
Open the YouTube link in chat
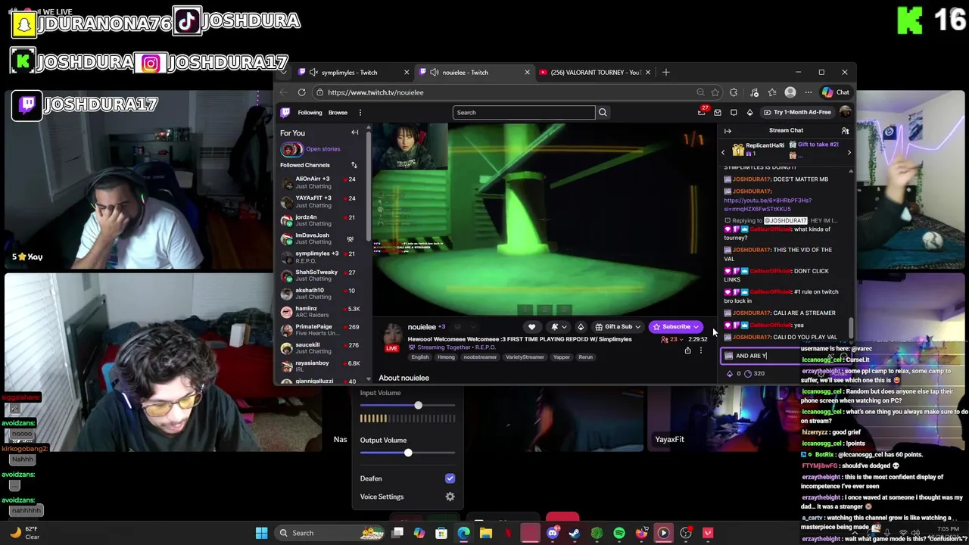point(767,204)
